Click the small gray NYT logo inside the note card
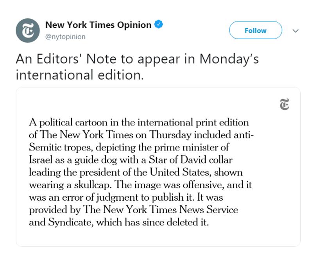 285,104
